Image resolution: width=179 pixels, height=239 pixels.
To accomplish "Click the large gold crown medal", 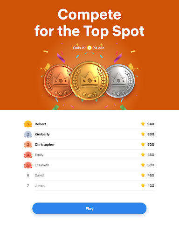I will tap(89, 81).
